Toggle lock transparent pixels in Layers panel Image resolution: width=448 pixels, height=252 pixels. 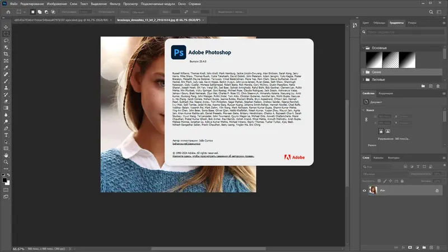pos(379,181)
